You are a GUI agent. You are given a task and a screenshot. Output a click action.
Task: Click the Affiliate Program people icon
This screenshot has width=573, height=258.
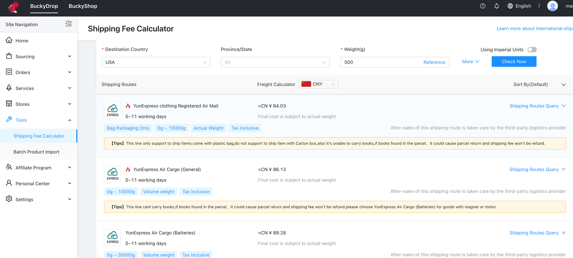click(x=9, y=167)
